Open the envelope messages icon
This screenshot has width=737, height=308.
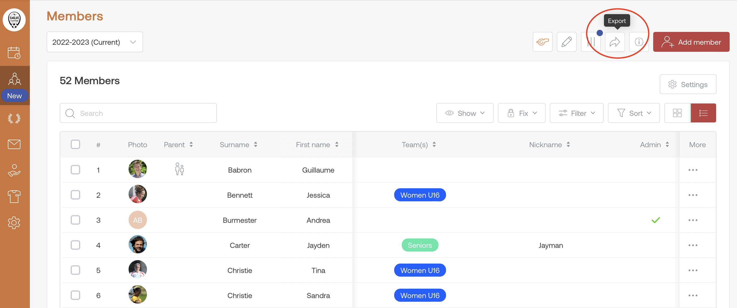pos(14,144)
